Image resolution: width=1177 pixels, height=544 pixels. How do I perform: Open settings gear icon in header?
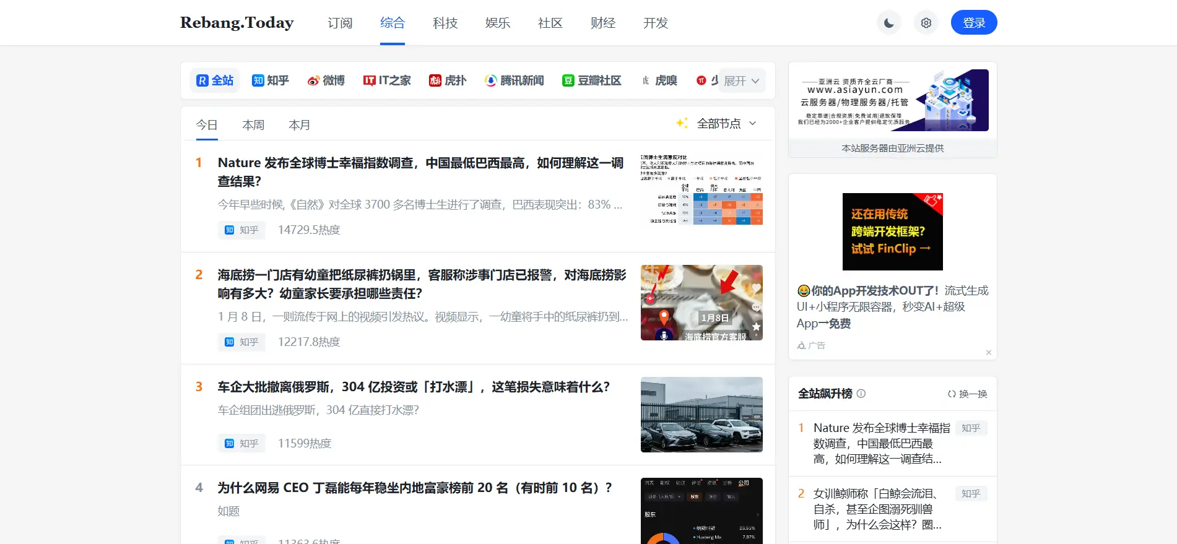pyautogui.click(x=926, y=23)
